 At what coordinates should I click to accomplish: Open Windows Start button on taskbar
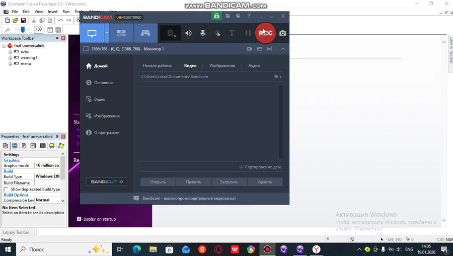point(8,249)
